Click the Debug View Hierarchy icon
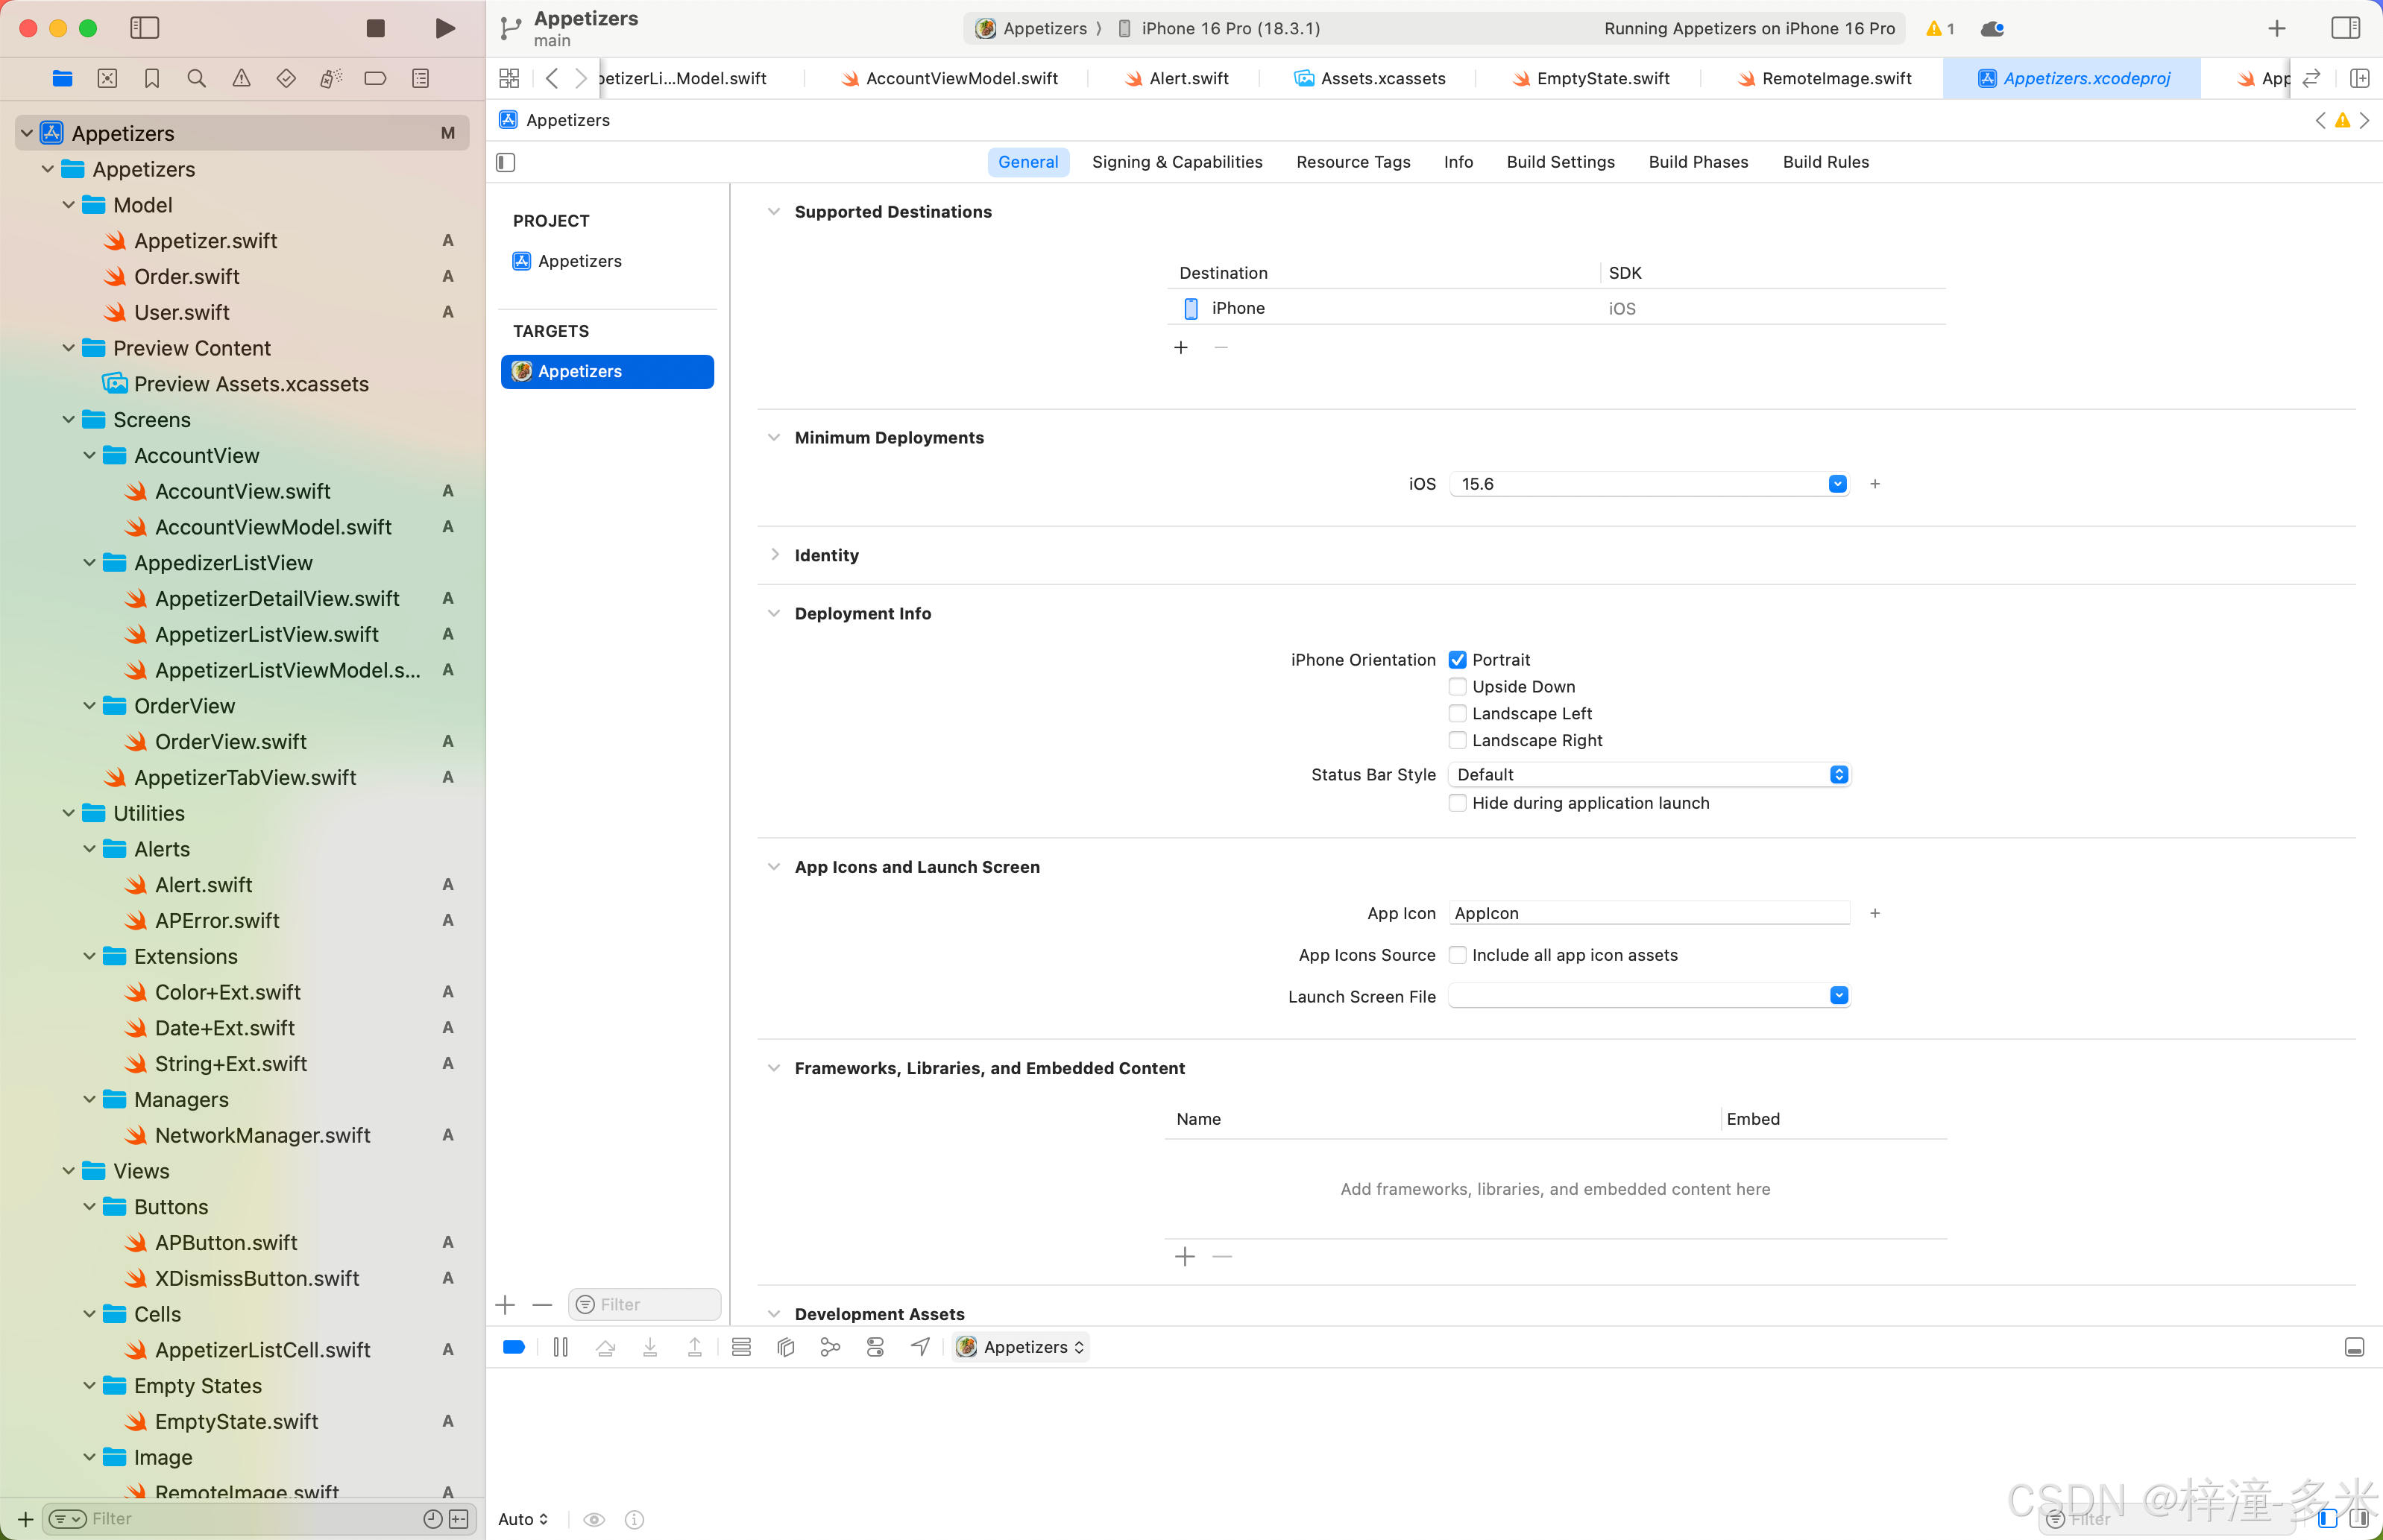2383x1540 pixels. point(785,1347)
